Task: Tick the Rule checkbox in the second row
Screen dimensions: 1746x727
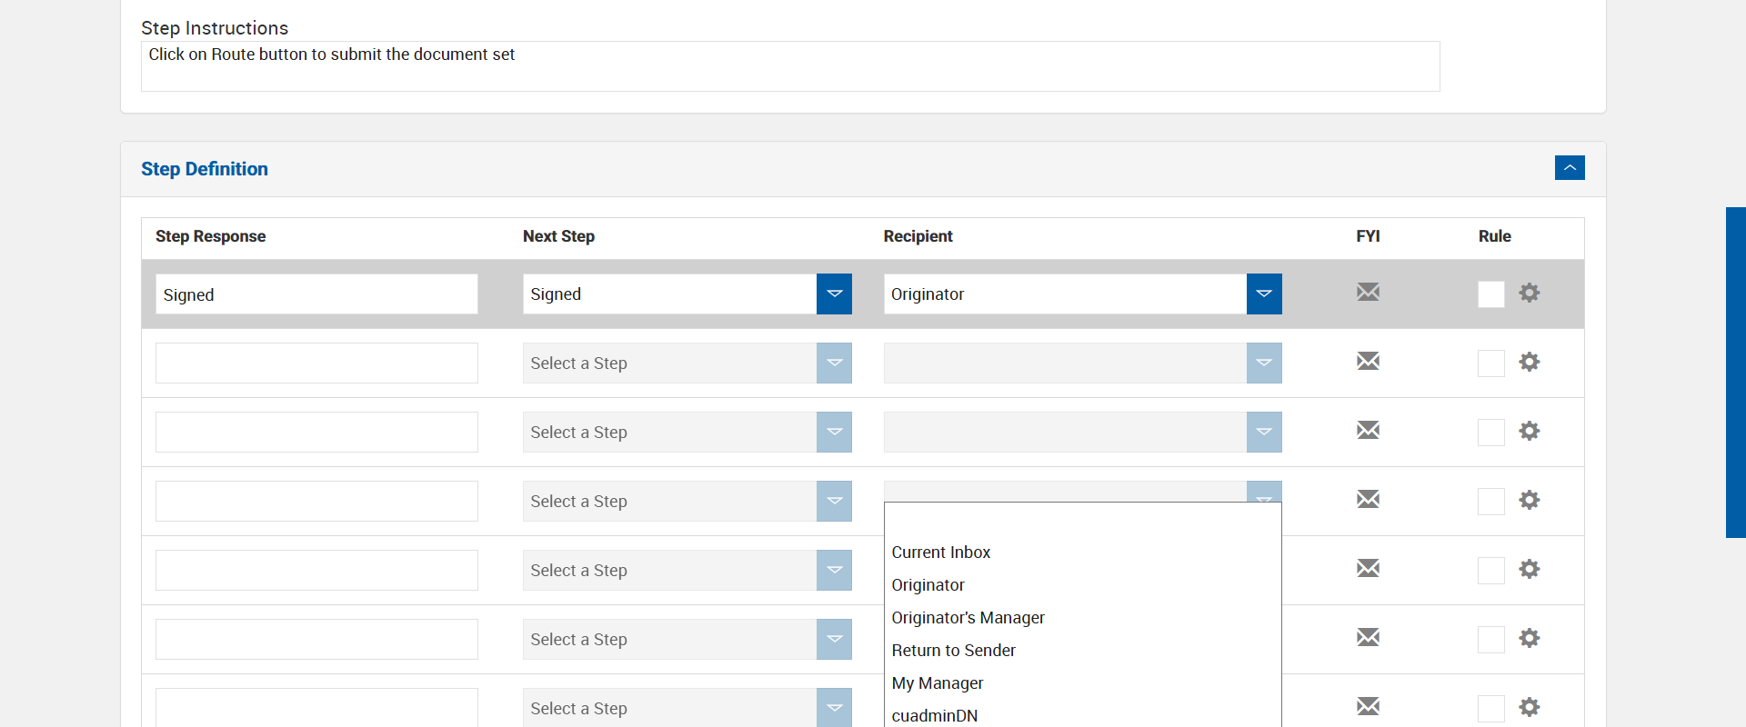Action: 1491,363
